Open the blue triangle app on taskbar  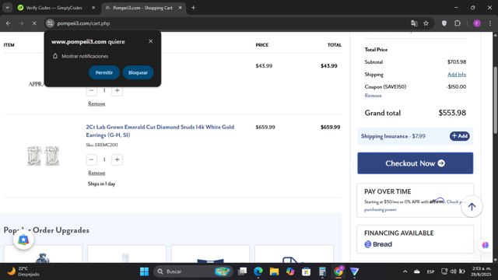click(x=354, y=271)
